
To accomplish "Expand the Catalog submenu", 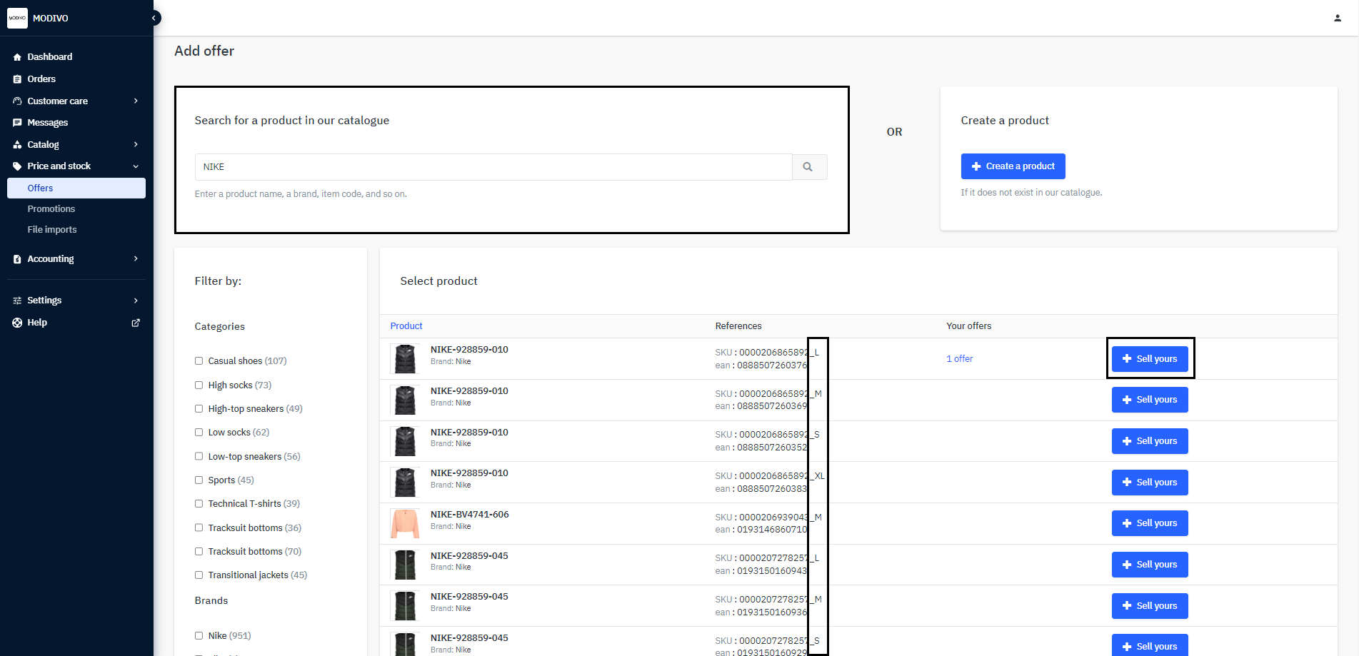I will (x=136, y=144).
